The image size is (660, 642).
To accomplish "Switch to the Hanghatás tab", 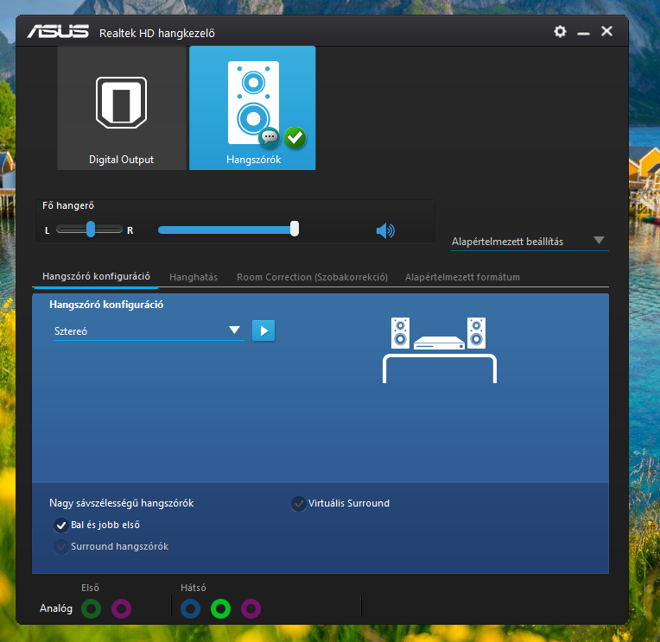I will (x=194, y=277).
